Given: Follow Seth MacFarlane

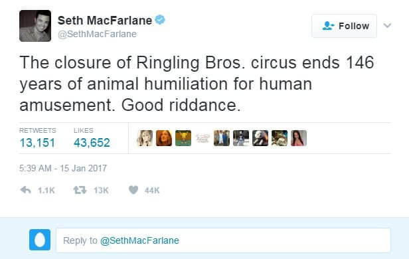Looking at the screenshot, I should (x=345, y=26).
